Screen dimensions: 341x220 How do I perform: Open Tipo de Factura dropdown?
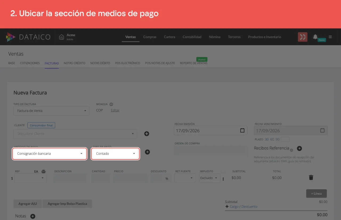(x=51, y=111)
